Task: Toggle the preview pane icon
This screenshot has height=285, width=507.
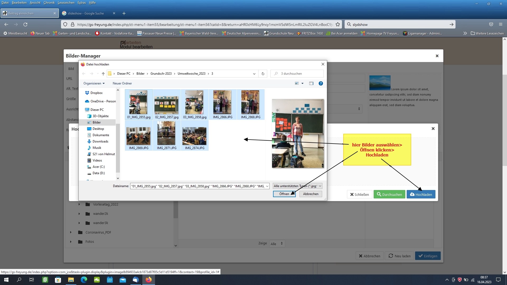Action: [x=311, y=83]
